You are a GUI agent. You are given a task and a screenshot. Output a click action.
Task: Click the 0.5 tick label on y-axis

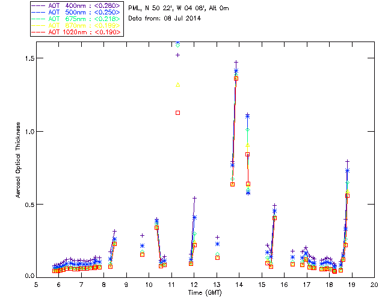[x=26, y=205]
